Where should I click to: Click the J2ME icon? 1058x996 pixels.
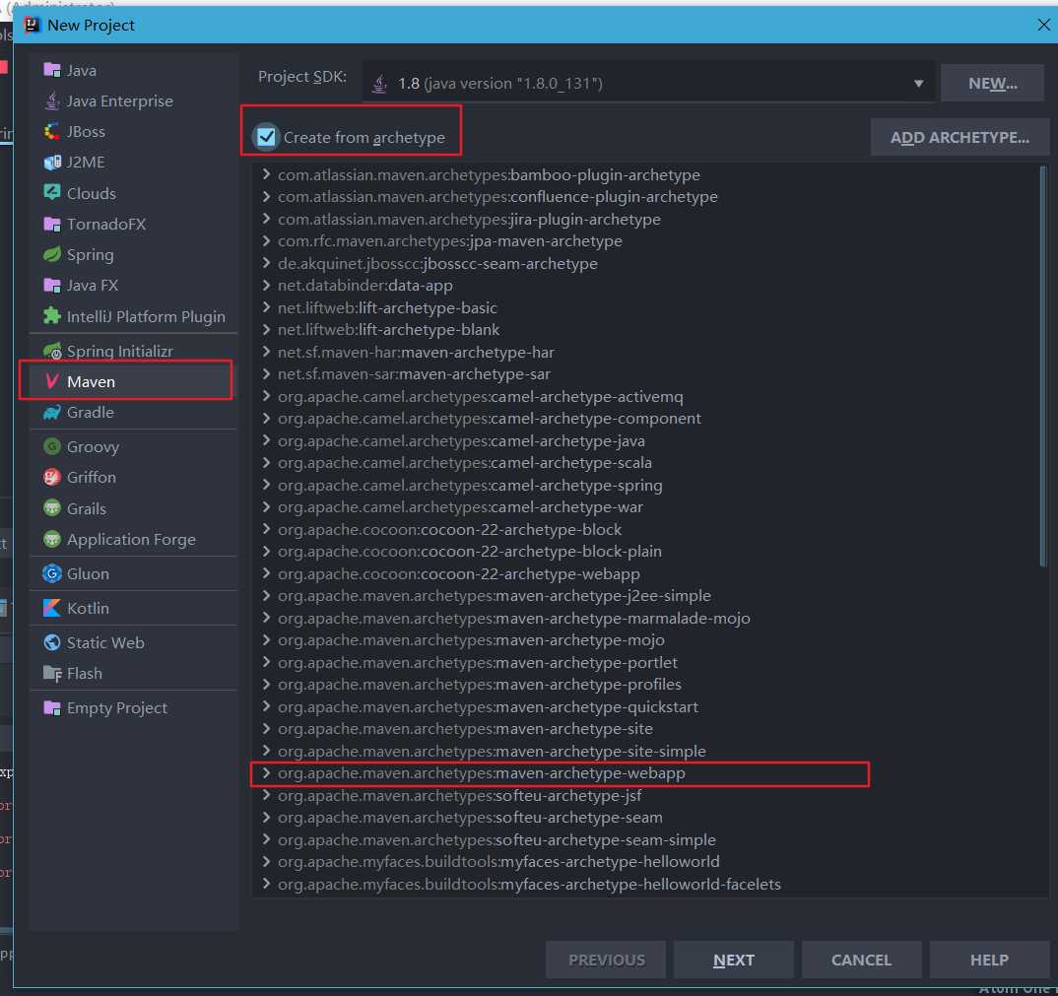pyautogui.click(x=52, y=163)
